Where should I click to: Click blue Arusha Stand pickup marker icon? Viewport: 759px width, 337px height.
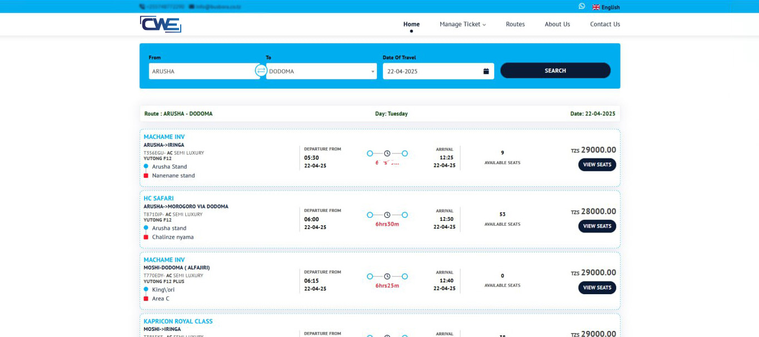click(x=146, y=166)
